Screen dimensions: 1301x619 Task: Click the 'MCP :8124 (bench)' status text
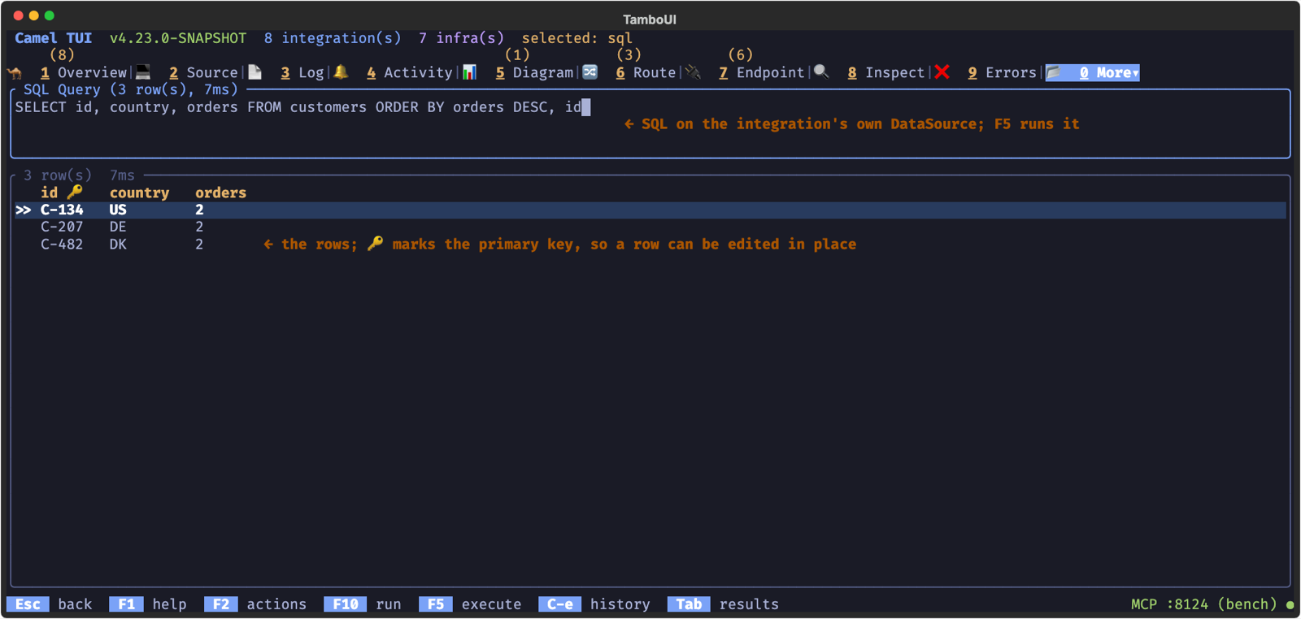1204,604
